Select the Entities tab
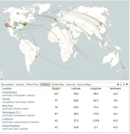130x134 pixels. pos(45,84)
